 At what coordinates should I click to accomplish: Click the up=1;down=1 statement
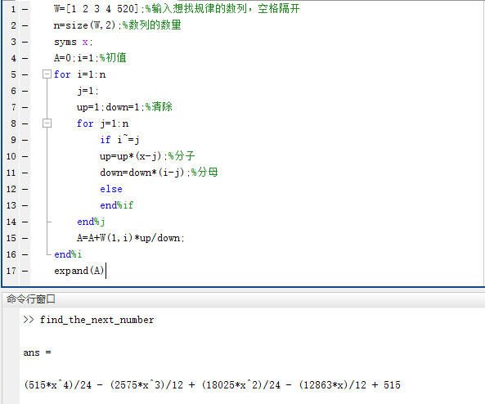click(x=110, y=107)
